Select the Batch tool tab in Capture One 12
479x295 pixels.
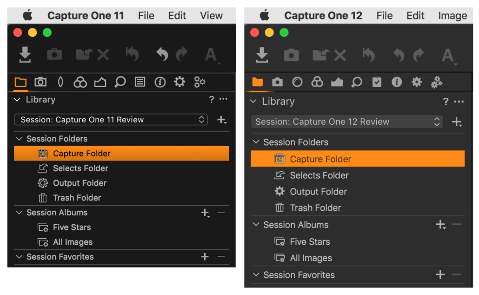coord(437,82)
